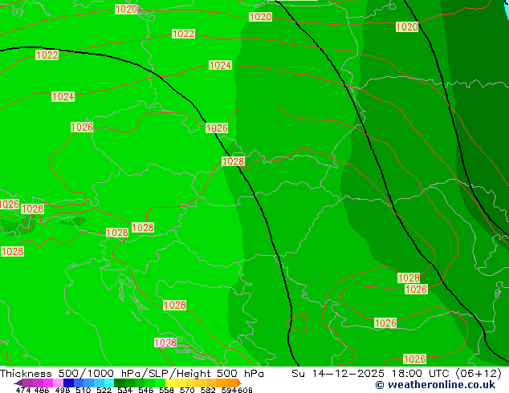Click the '474' legend value

coord(23,390)
